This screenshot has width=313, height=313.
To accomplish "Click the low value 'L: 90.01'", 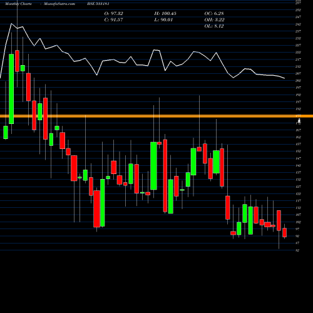I will point(163,20).
